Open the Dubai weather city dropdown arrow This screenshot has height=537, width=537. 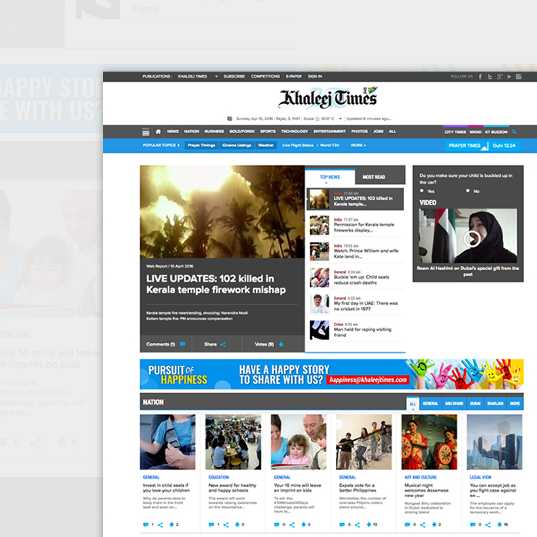[x=340, y=118]
